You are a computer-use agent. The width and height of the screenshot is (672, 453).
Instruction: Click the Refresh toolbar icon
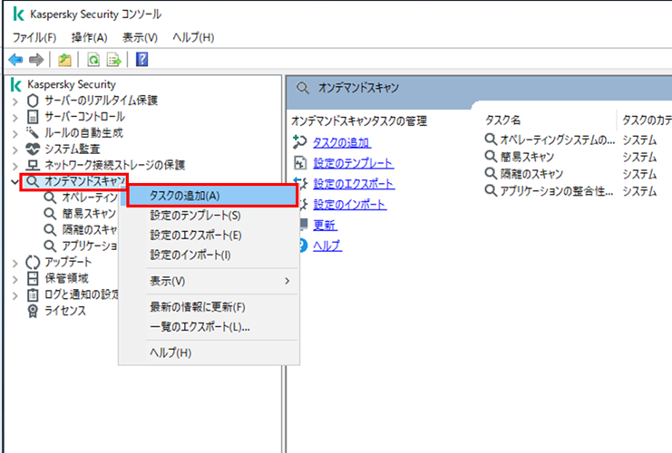[93, 60]
